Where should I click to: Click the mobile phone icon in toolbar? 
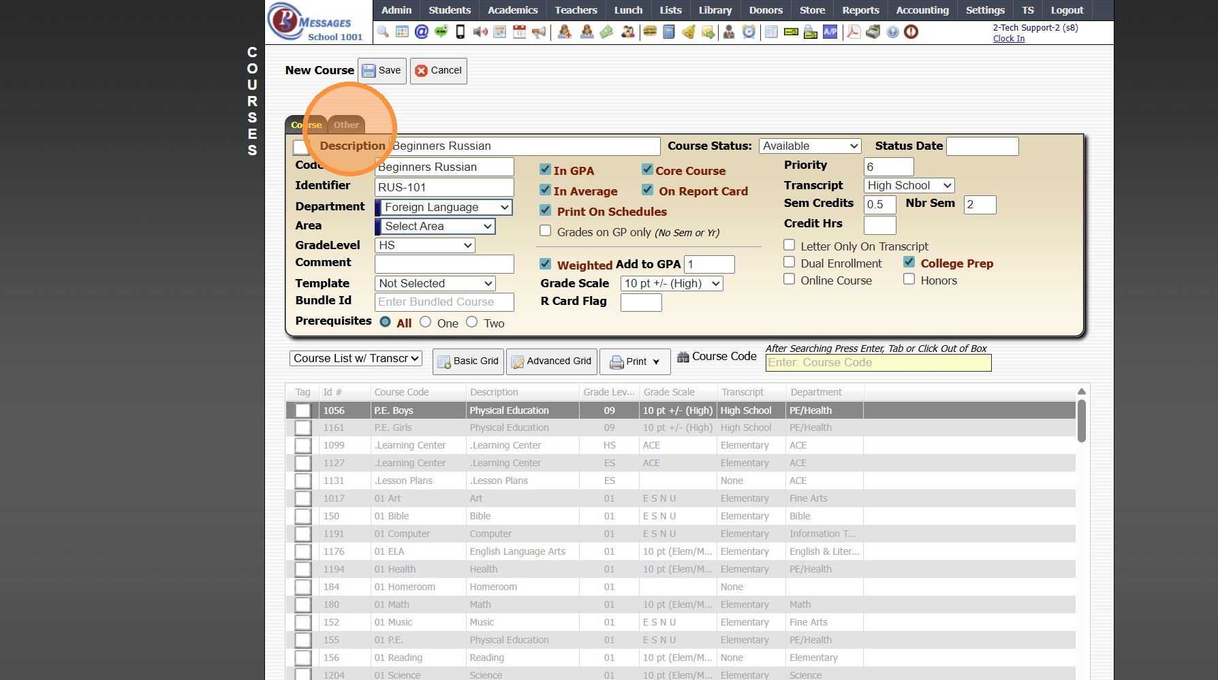point(460,32)
